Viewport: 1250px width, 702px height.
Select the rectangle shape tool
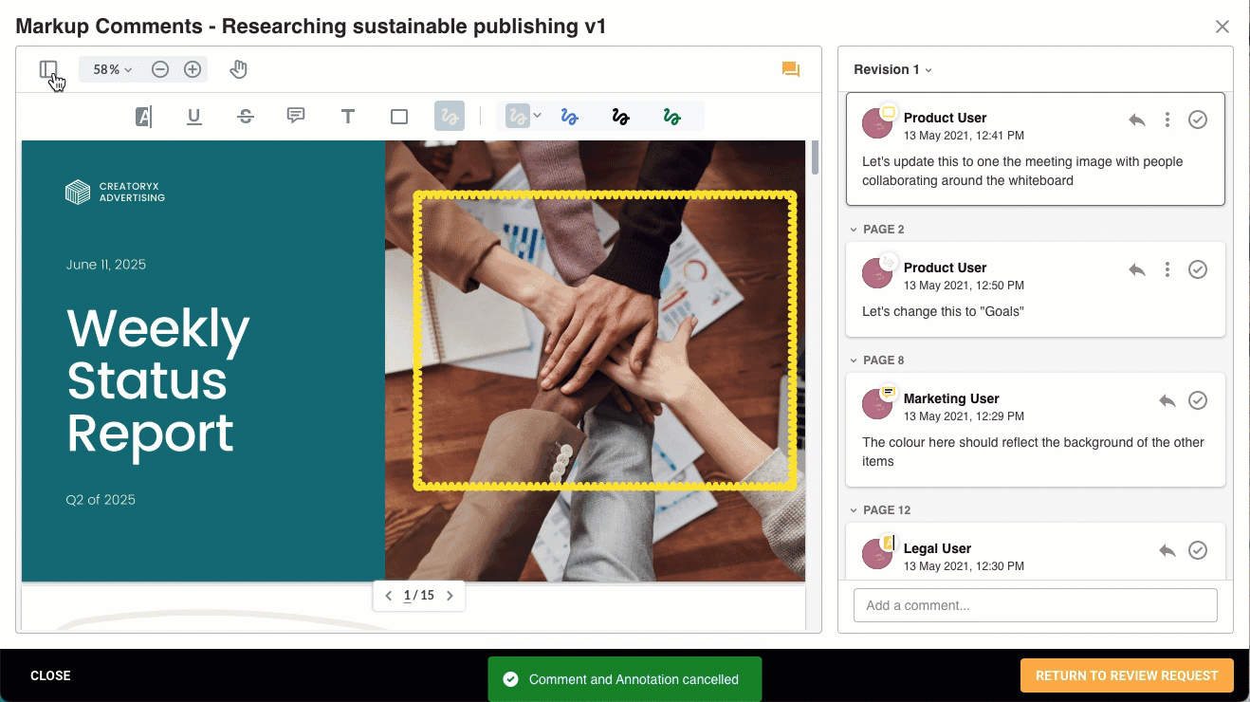coord(399,117)
